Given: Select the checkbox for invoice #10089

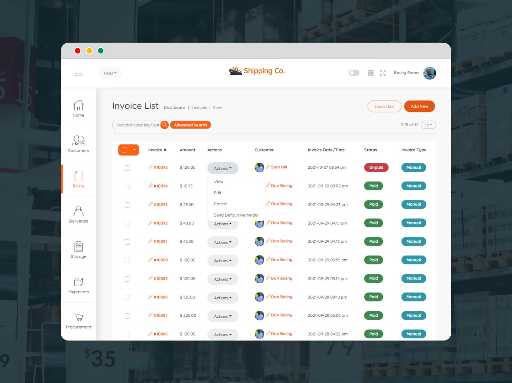Looking at the screenshot, I should point(127,279).
